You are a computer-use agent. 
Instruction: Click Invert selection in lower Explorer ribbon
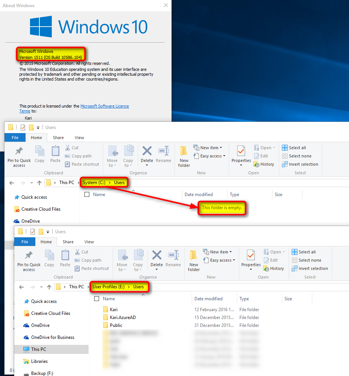click(x=310, y=268)
